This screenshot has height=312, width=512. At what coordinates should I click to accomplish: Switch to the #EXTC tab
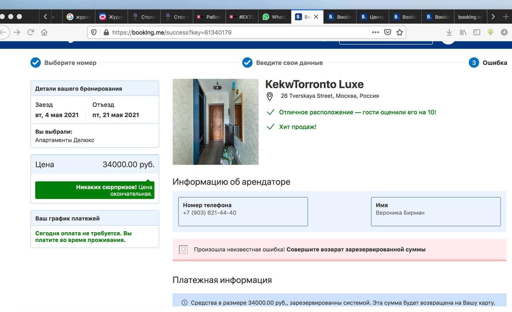pyautogui.click(x=242, y=17)
